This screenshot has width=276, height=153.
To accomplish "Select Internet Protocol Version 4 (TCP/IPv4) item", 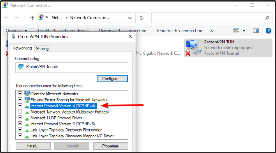I will [63, 106].
